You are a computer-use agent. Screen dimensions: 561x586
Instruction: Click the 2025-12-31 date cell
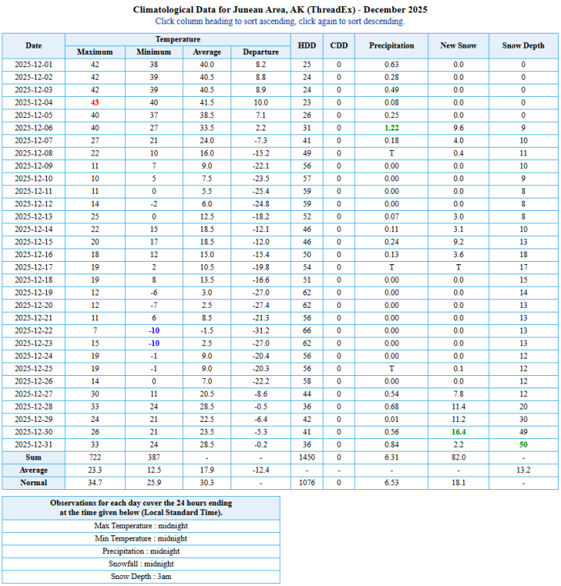[34, 445]
